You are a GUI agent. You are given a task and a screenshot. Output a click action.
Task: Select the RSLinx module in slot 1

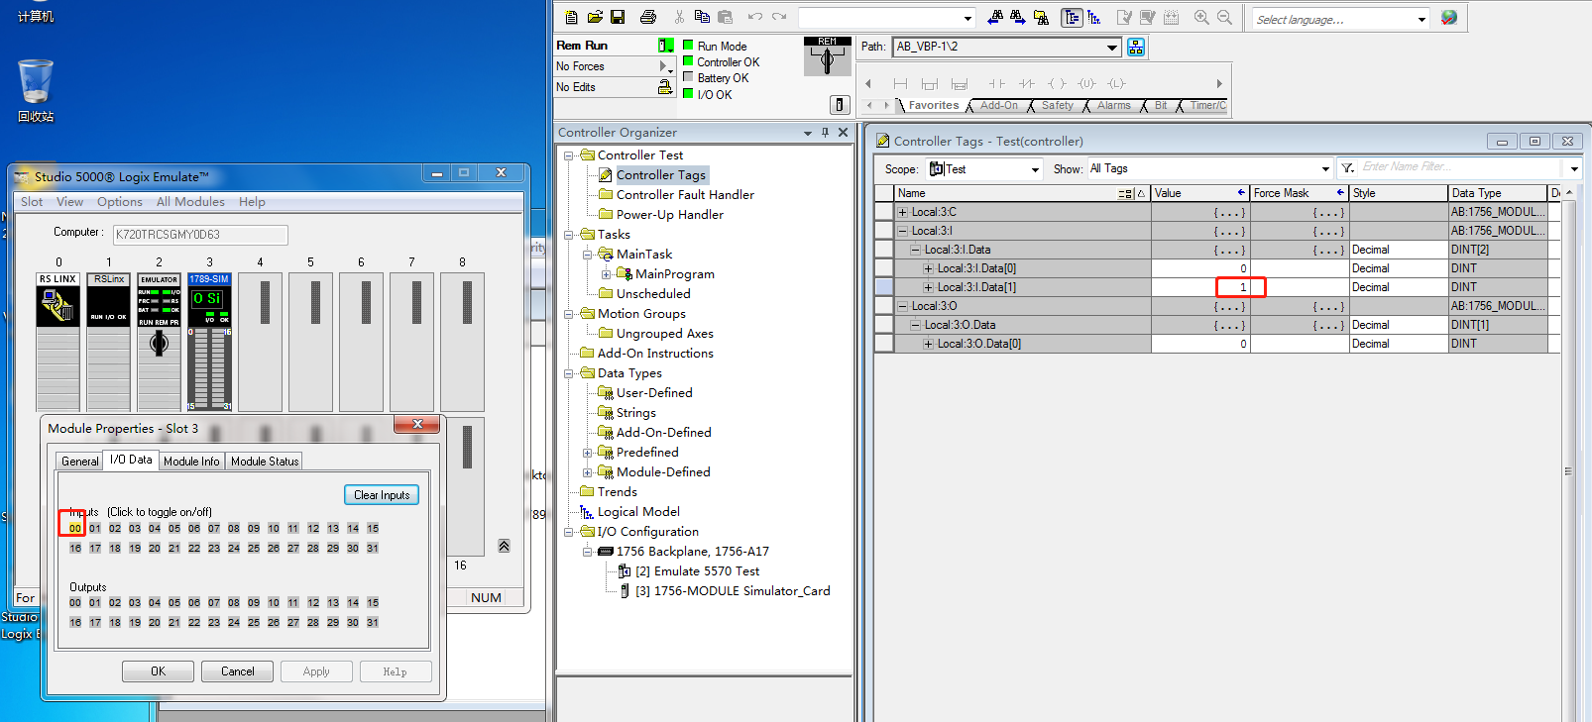(x=109, y=341)
